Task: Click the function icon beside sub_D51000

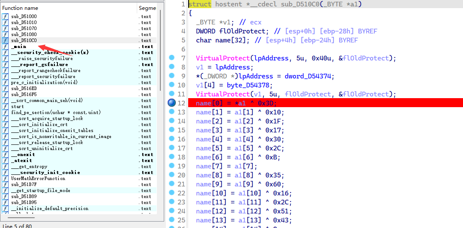Action: [x=5, y=17]
